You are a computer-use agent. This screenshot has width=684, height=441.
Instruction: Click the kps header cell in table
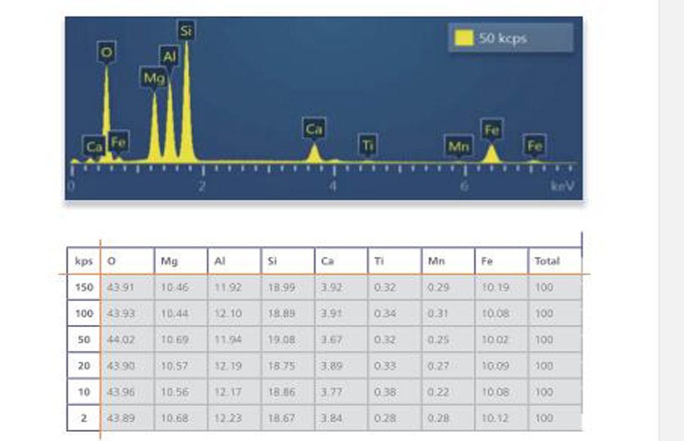coord(84,261)
